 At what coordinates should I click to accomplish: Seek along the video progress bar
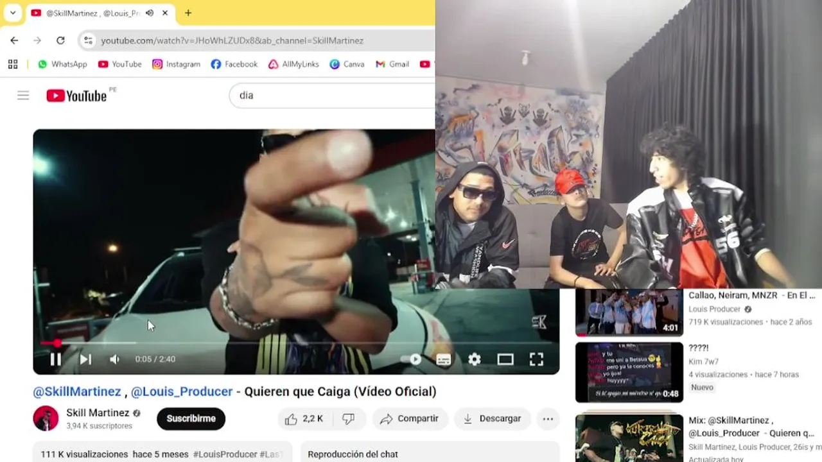pyautogui.click(x=296, y=343)
